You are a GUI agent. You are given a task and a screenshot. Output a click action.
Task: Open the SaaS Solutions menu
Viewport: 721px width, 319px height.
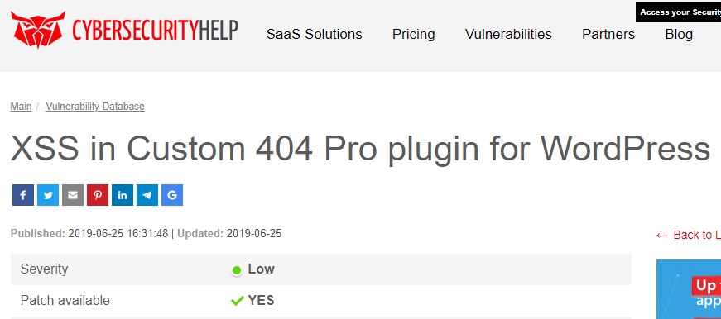coord(314,35)
